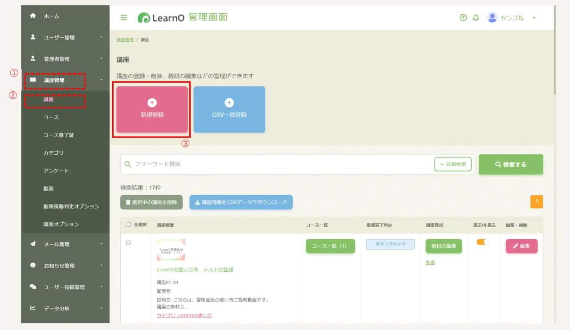Toggle the 表示/非表示 switch off
Screen dimensions: 570x330
point(483,242)
